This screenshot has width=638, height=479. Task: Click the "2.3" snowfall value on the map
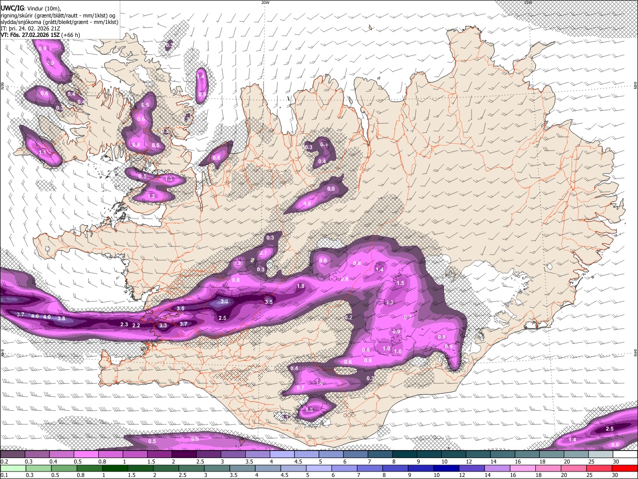pos(125,324)
